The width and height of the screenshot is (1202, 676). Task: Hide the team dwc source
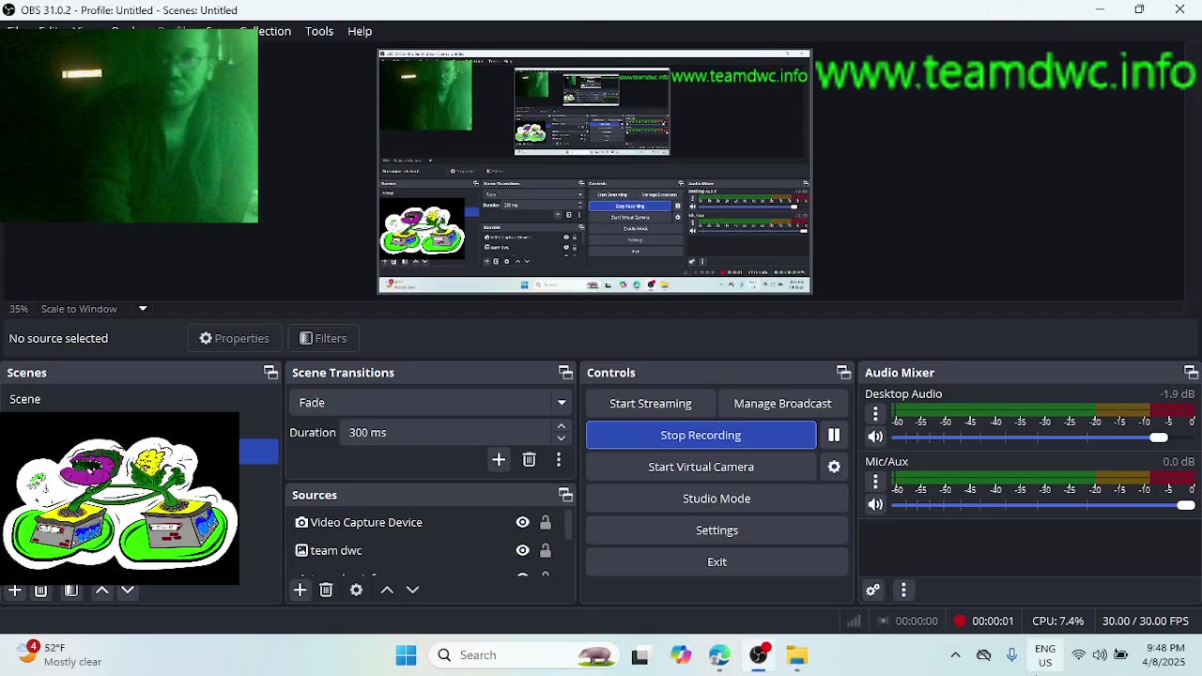click(522, 550)
